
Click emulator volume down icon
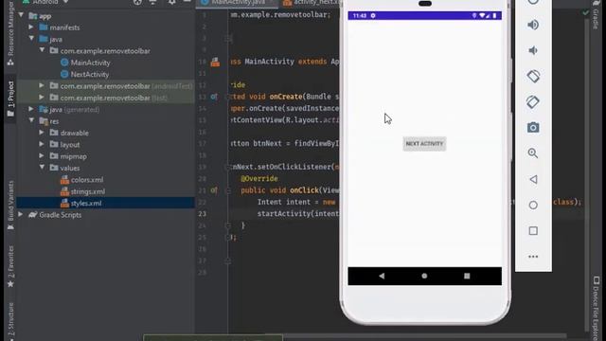coord(533,50)
